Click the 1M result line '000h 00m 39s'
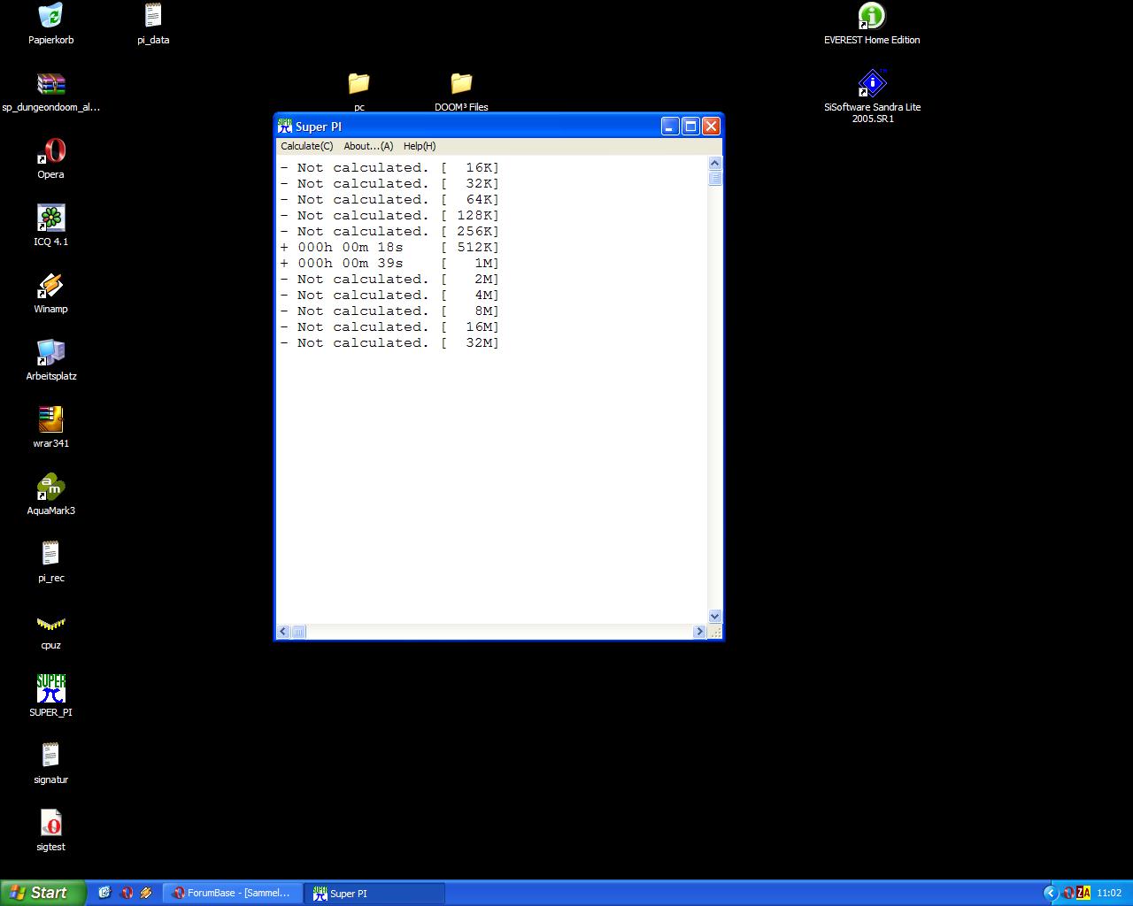 [389, 264]
